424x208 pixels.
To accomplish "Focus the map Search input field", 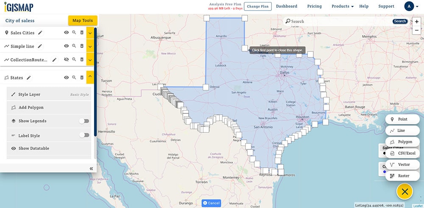I will 341,21.
